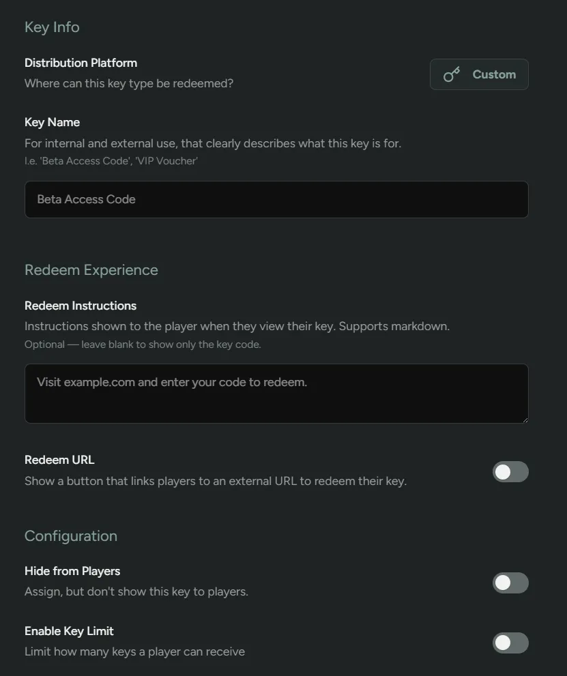Click 'Where can this key type be redeemed?' text
Image resolution: width=567 pixels, height=676 pixels.
pyautogui.click(x=129, y=83)
